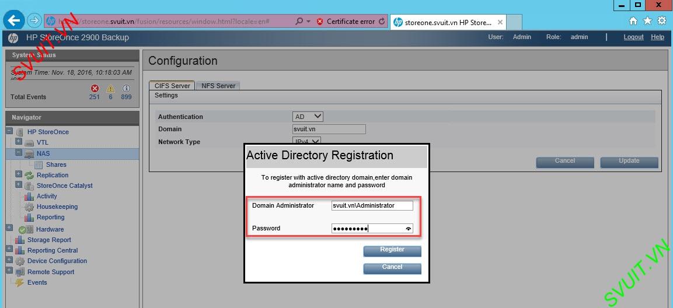Click the Register button

(392, 251)
